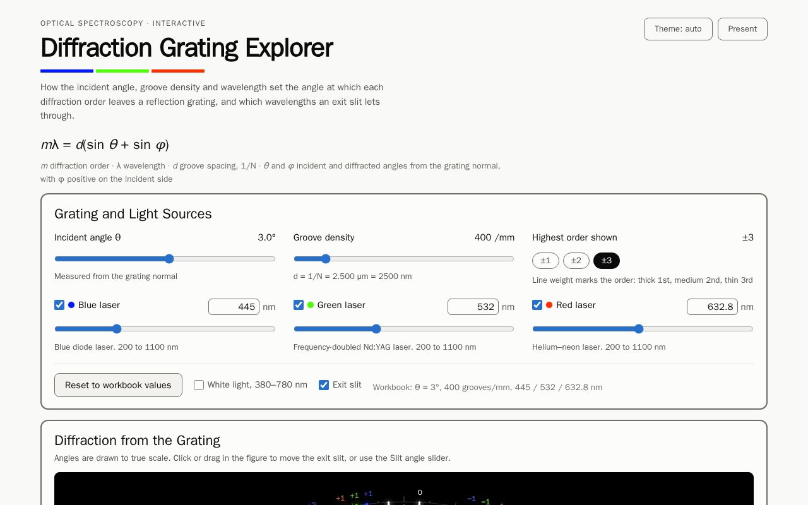Click the Green laser wavelength field 532
808x505 pixels.
click(473, 307)
